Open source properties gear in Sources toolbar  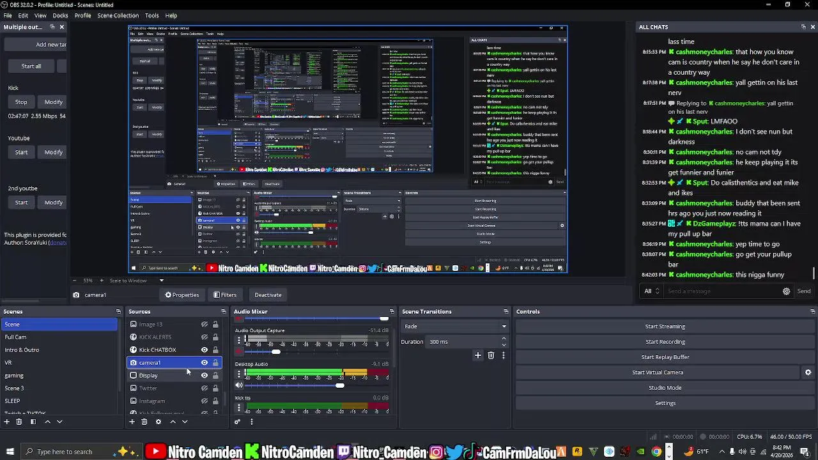click(158, 422)
